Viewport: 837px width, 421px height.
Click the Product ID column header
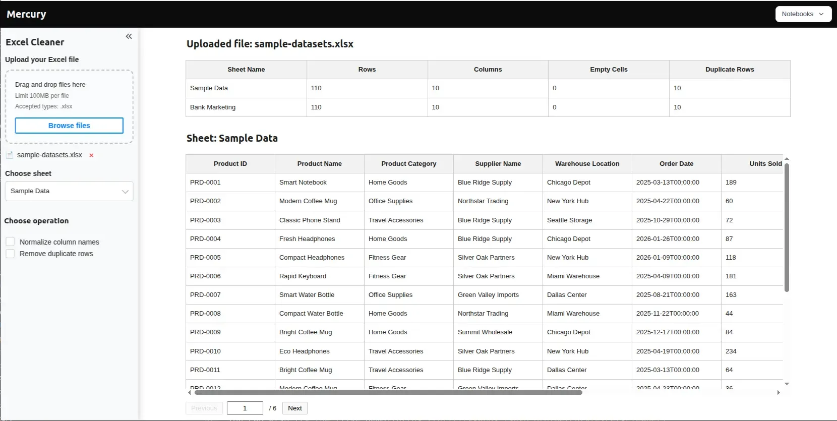point(230,164)
